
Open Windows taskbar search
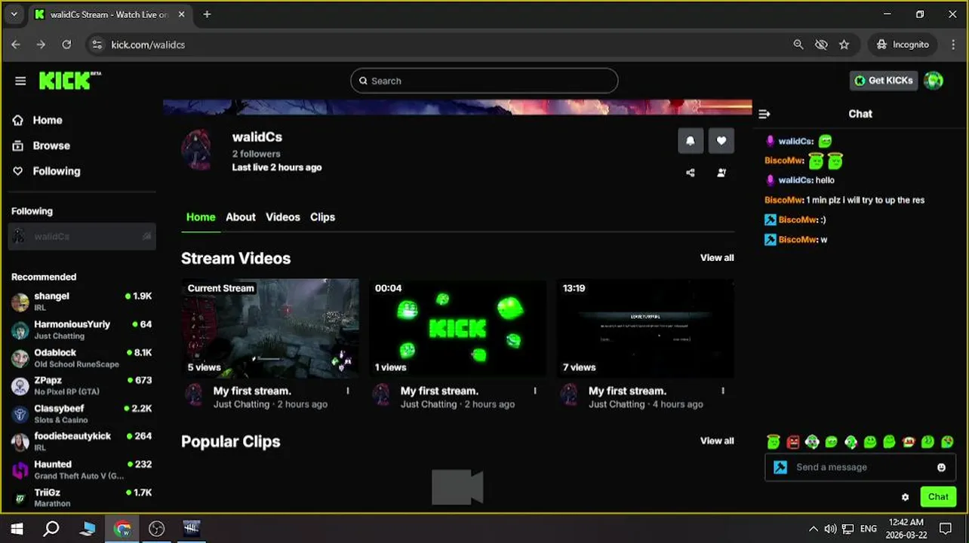(51, 529)
